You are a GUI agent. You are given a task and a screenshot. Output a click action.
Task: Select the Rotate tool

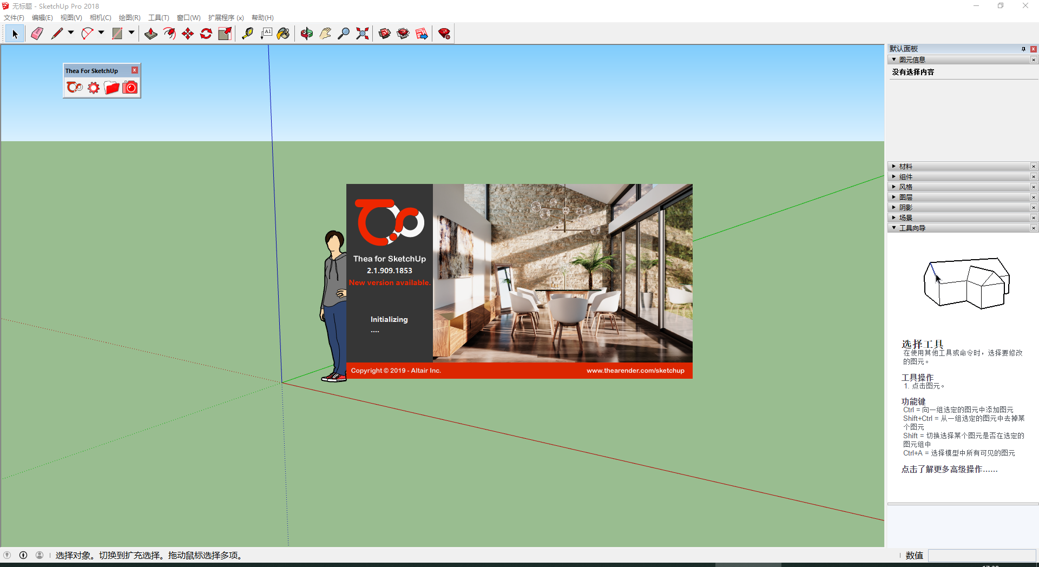(x=206, y=34)
